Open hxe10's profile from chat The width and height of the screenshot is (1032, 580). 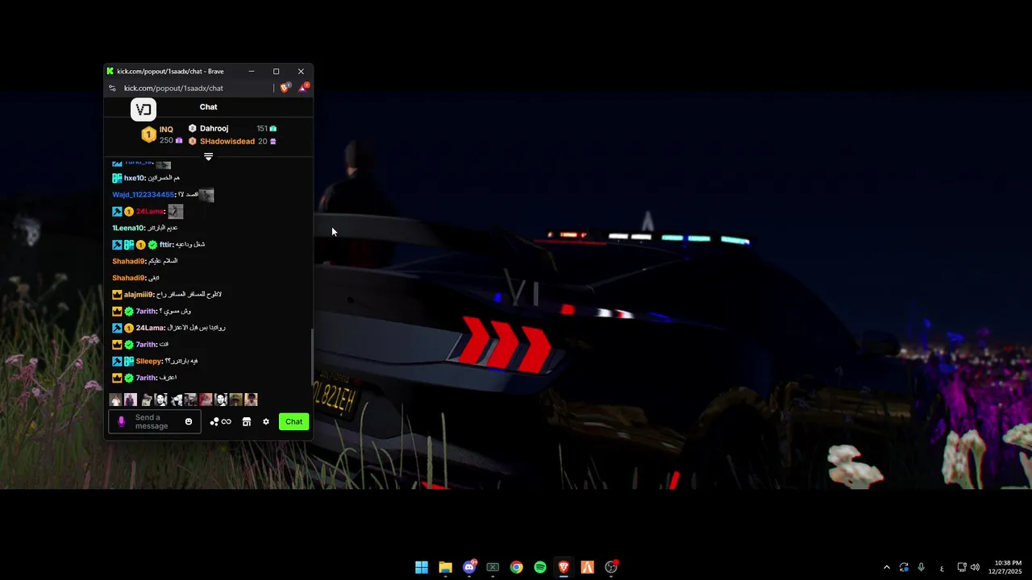click(x=135, y=178)
